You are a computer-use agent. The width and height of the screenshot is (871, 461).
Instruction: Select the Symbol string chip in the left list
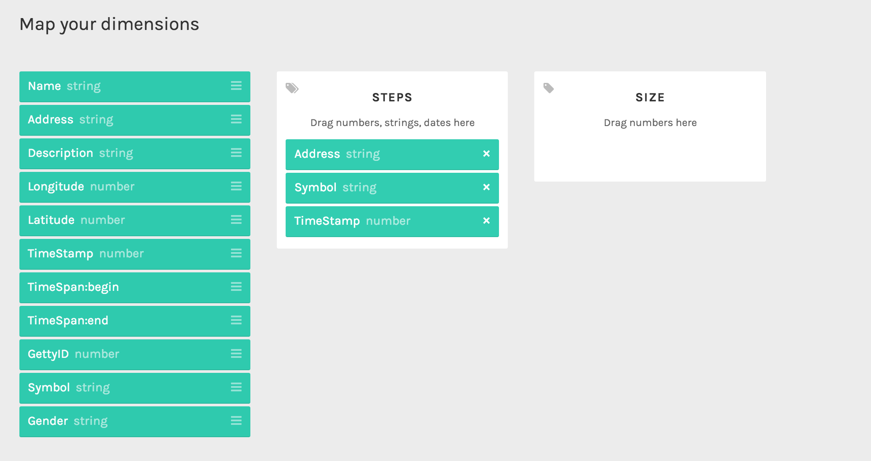click(x=135, y=388)
